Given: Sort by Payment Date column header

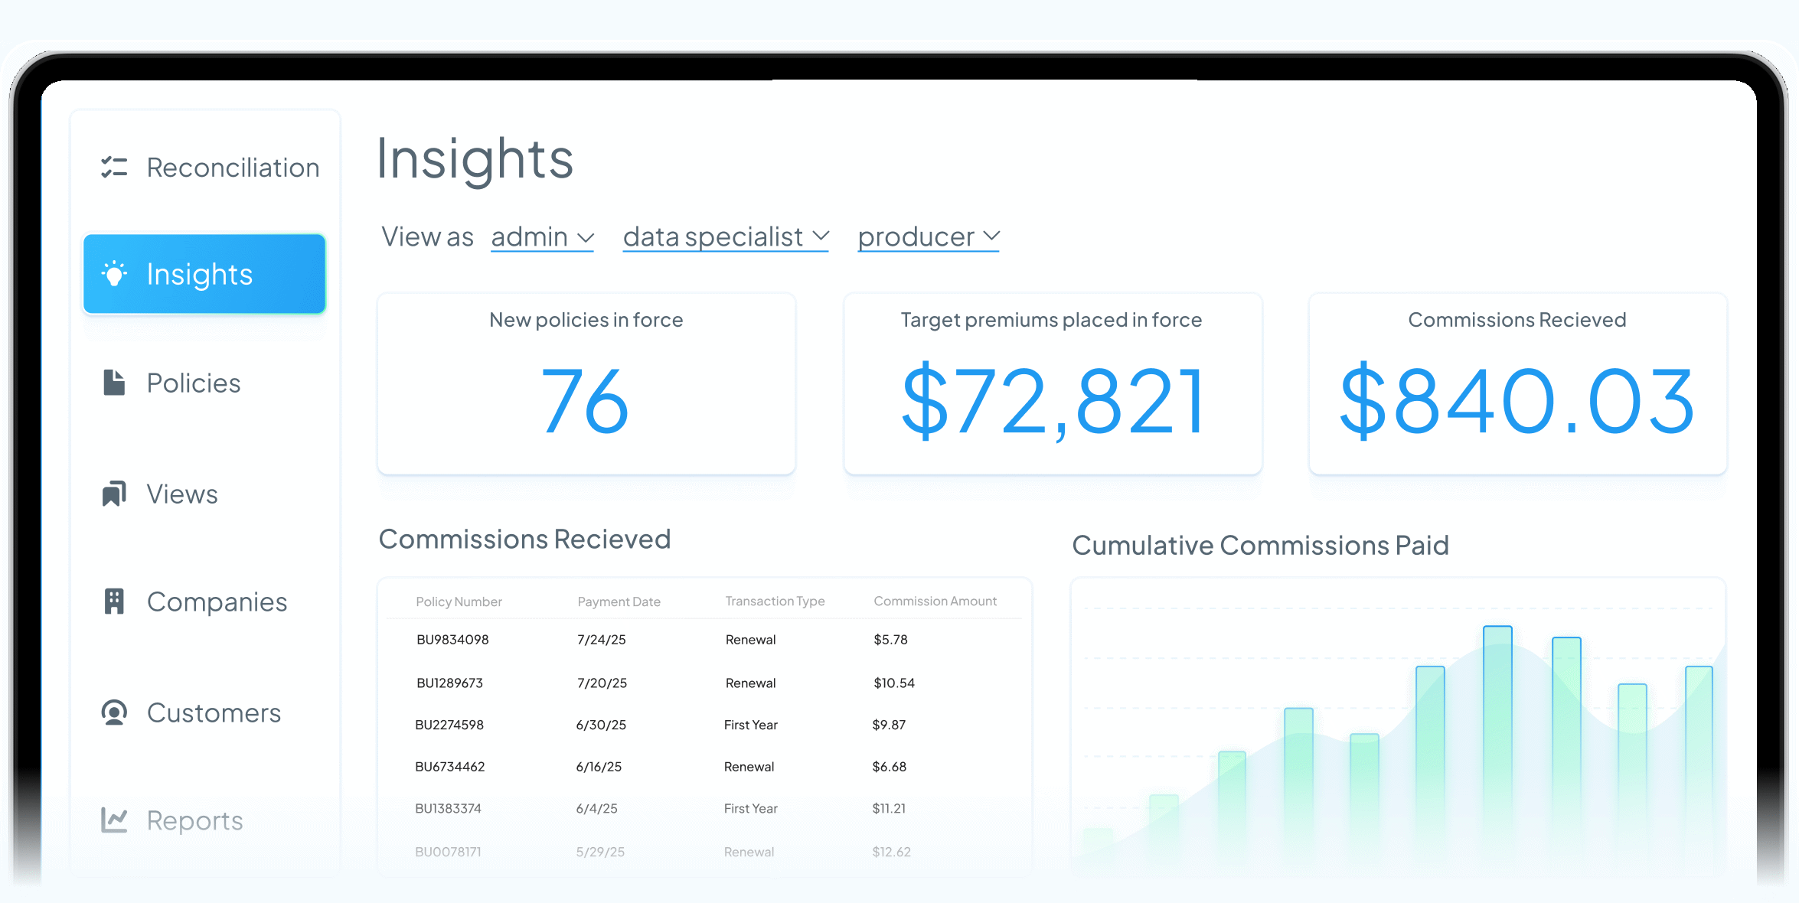Looking at the screenshot, I should pyautogui.click(x=619, y=601).
